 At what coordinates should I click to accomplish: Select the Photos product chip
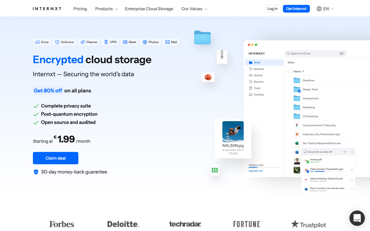tap(151, 42)
